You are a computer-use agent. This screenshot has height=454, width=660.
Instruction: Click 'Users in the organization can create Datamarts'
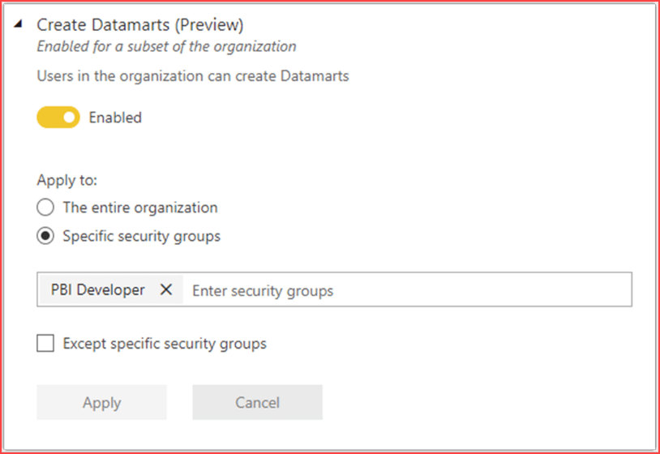pyautogui.click(x=193, y=75)
